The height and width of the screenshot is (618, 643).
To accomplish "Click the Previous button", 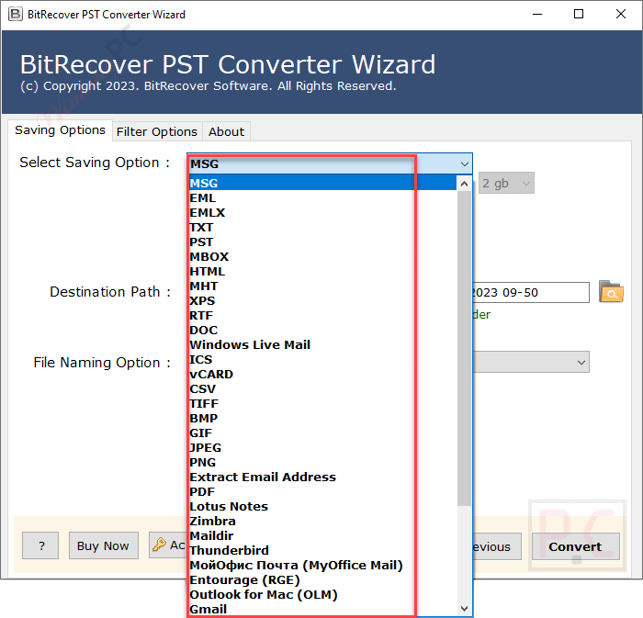I will point(497,546).
